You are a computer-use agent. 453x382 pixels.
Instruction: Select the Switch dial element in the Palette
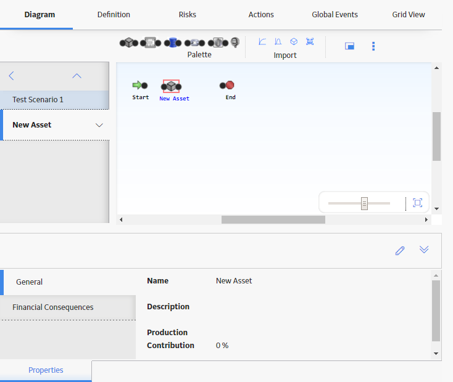[218, 43]
